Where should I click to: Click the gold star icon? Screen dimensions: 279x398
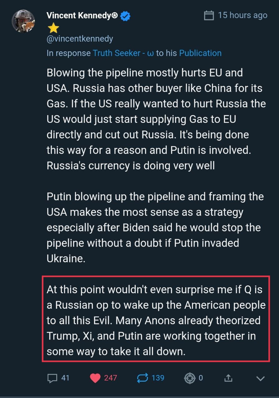[53, 28]
